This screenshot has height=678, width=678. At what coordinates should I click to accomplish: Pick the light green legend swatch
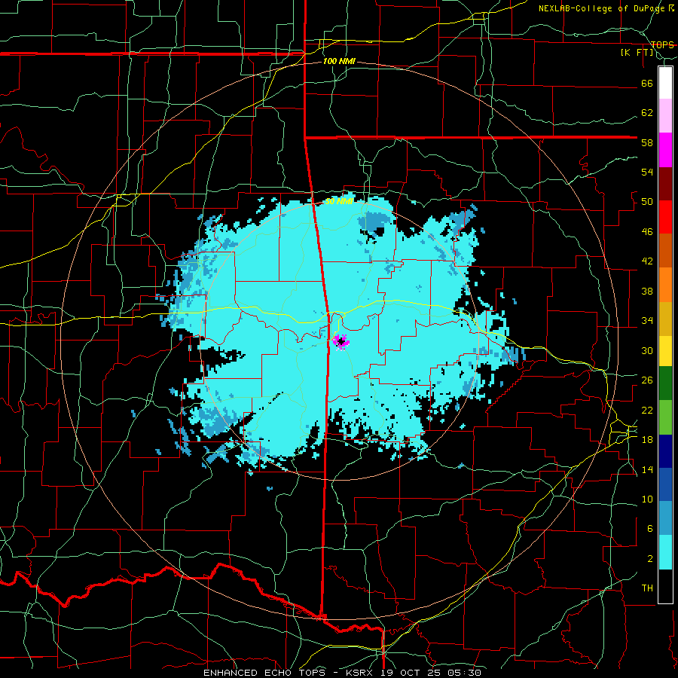(x=665, y=417)
